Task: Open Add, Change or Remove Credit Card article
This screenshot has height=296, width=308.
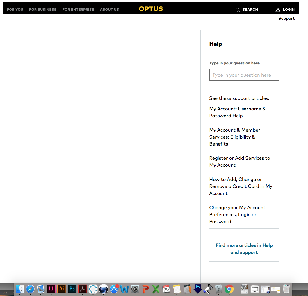Action: 241,186
